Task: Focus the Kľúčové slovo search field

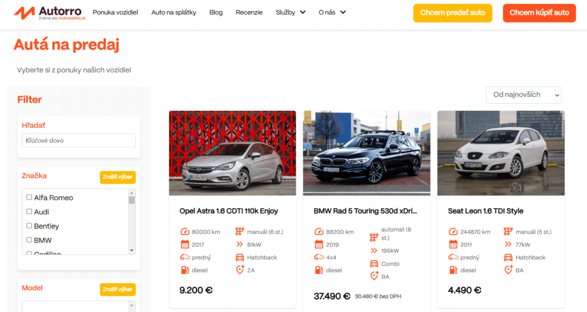Action: point(79,141)
